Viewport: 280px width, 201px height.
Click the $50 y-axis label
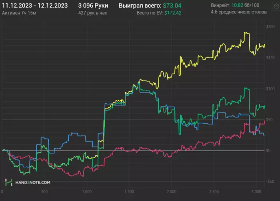(269, 120)
